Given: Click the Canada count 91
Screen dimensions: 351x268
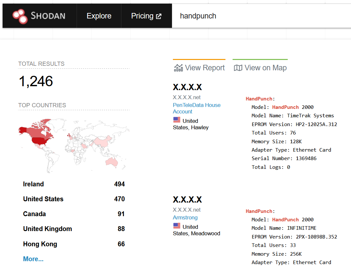Looking at the screenshot, I should click(121, 214).
